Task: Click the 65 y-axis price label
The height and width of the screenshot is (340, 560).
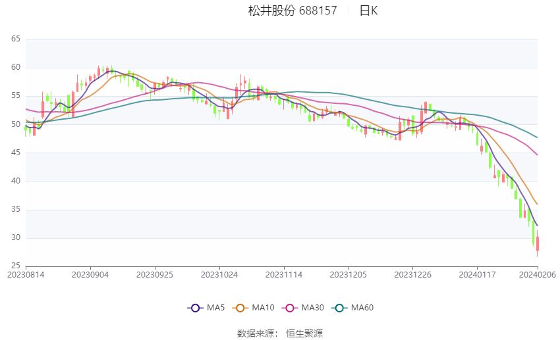Action: pyautogui.click(x=16, y=39)
